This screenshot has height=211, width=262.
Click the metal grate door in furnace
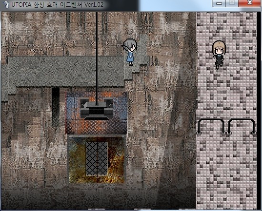(x=97, y=159)
